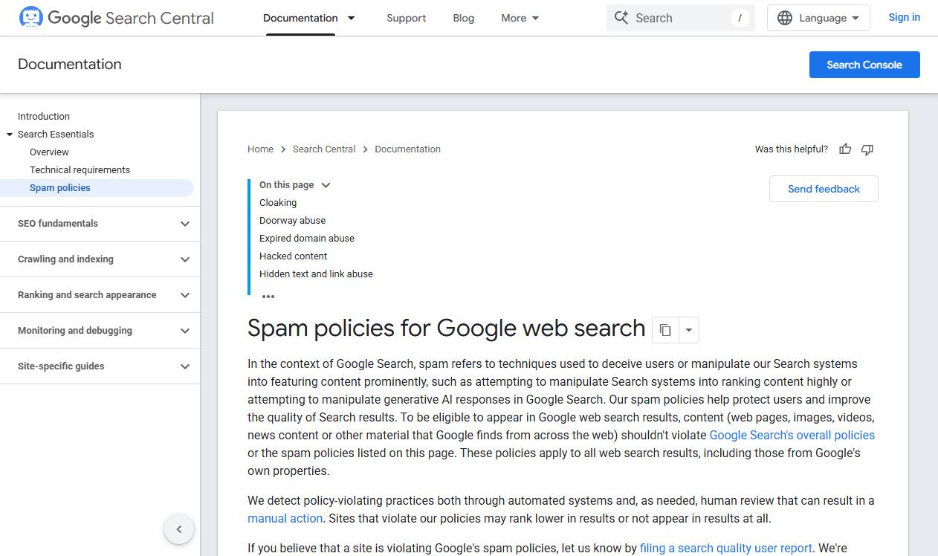Click the Google Search Central logo
Image resolution: width=938 pixels, height=556 pixels.
tap(116, 18)
